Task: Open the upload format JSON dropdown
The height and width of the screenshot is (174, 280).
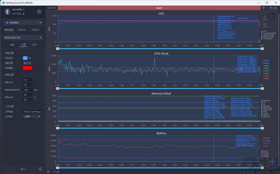Action: [32, 116]
